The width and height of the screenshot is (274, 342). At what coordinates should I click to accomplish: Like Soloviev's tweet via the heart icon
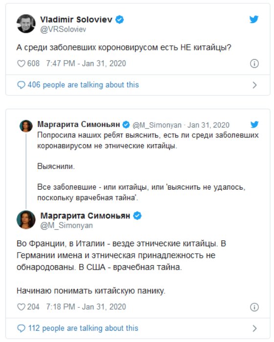21,64
